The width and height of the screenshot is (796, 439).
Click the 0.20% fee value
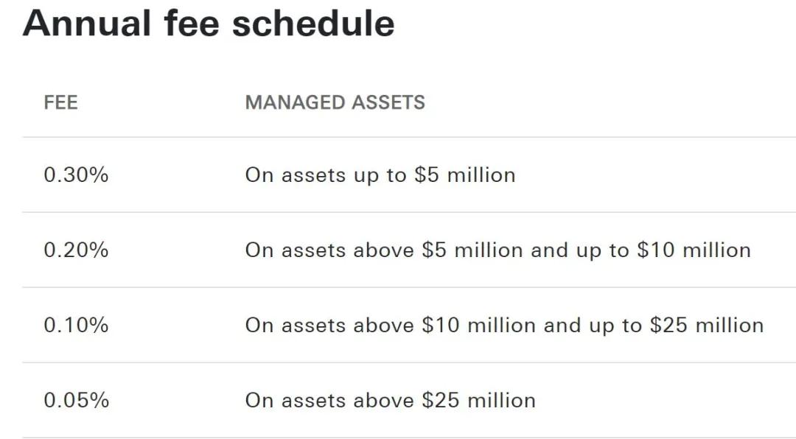click(76, 250)
